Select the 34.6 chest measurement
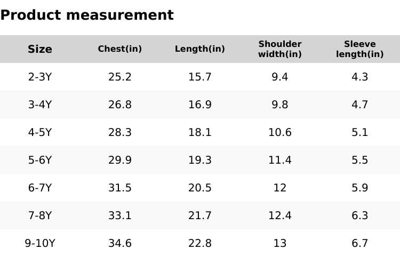This screenshot has width=400, height=257. point(120,243)
